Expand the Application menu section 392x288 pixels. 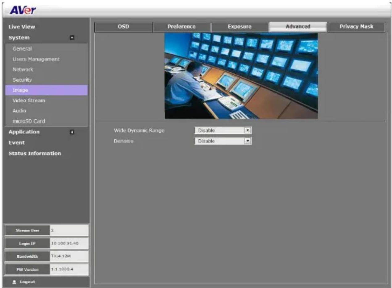(x=72, y=132)
